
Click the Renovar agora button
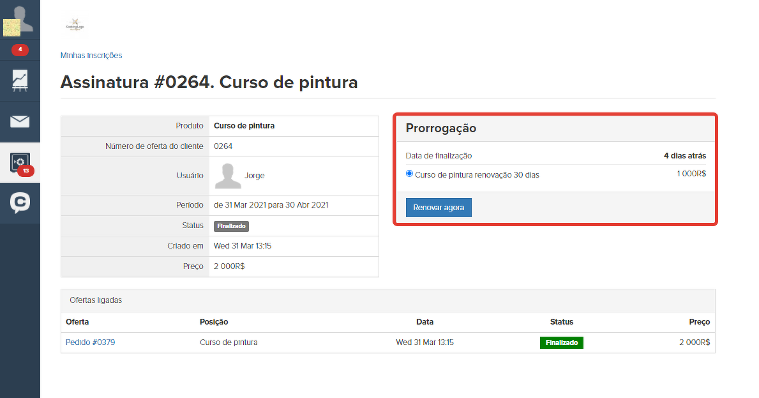pyautogui.click(x=439, y=208)
